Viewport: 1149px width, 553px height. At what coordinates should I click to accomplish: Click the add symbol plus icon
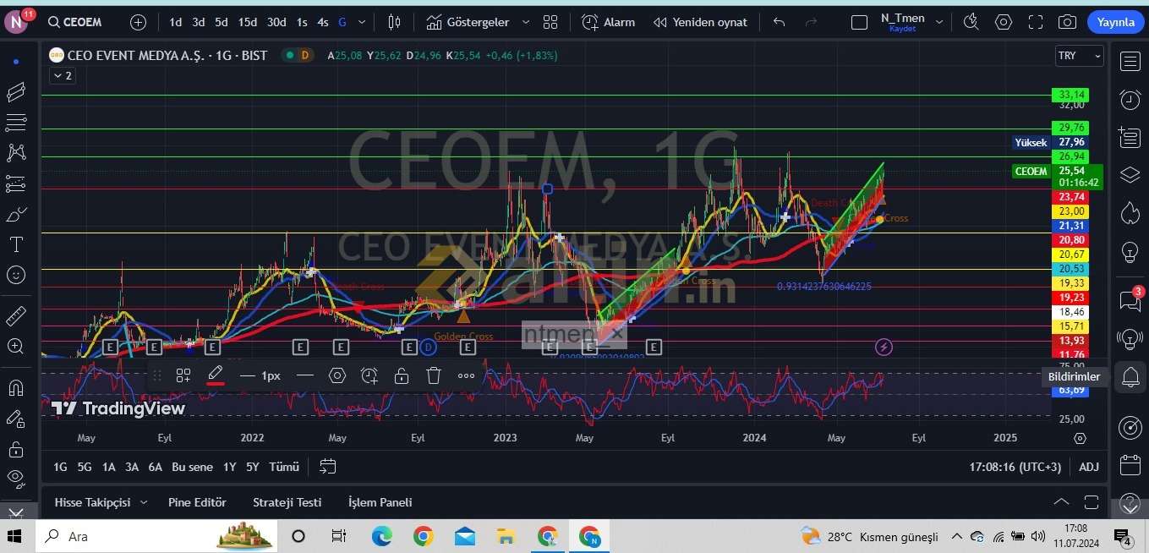(x=139, y=22)
